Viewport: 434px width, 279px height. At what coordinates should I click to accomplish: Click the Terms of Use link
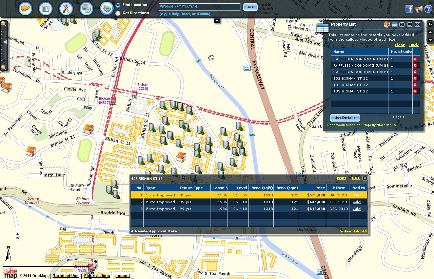click(x=65, y=276)
